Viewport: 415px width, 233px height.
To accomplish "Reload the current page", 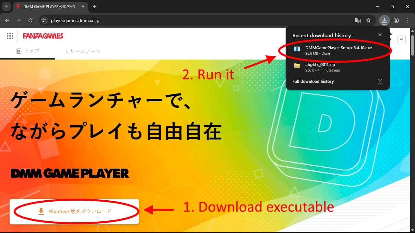I will point(30,20).
